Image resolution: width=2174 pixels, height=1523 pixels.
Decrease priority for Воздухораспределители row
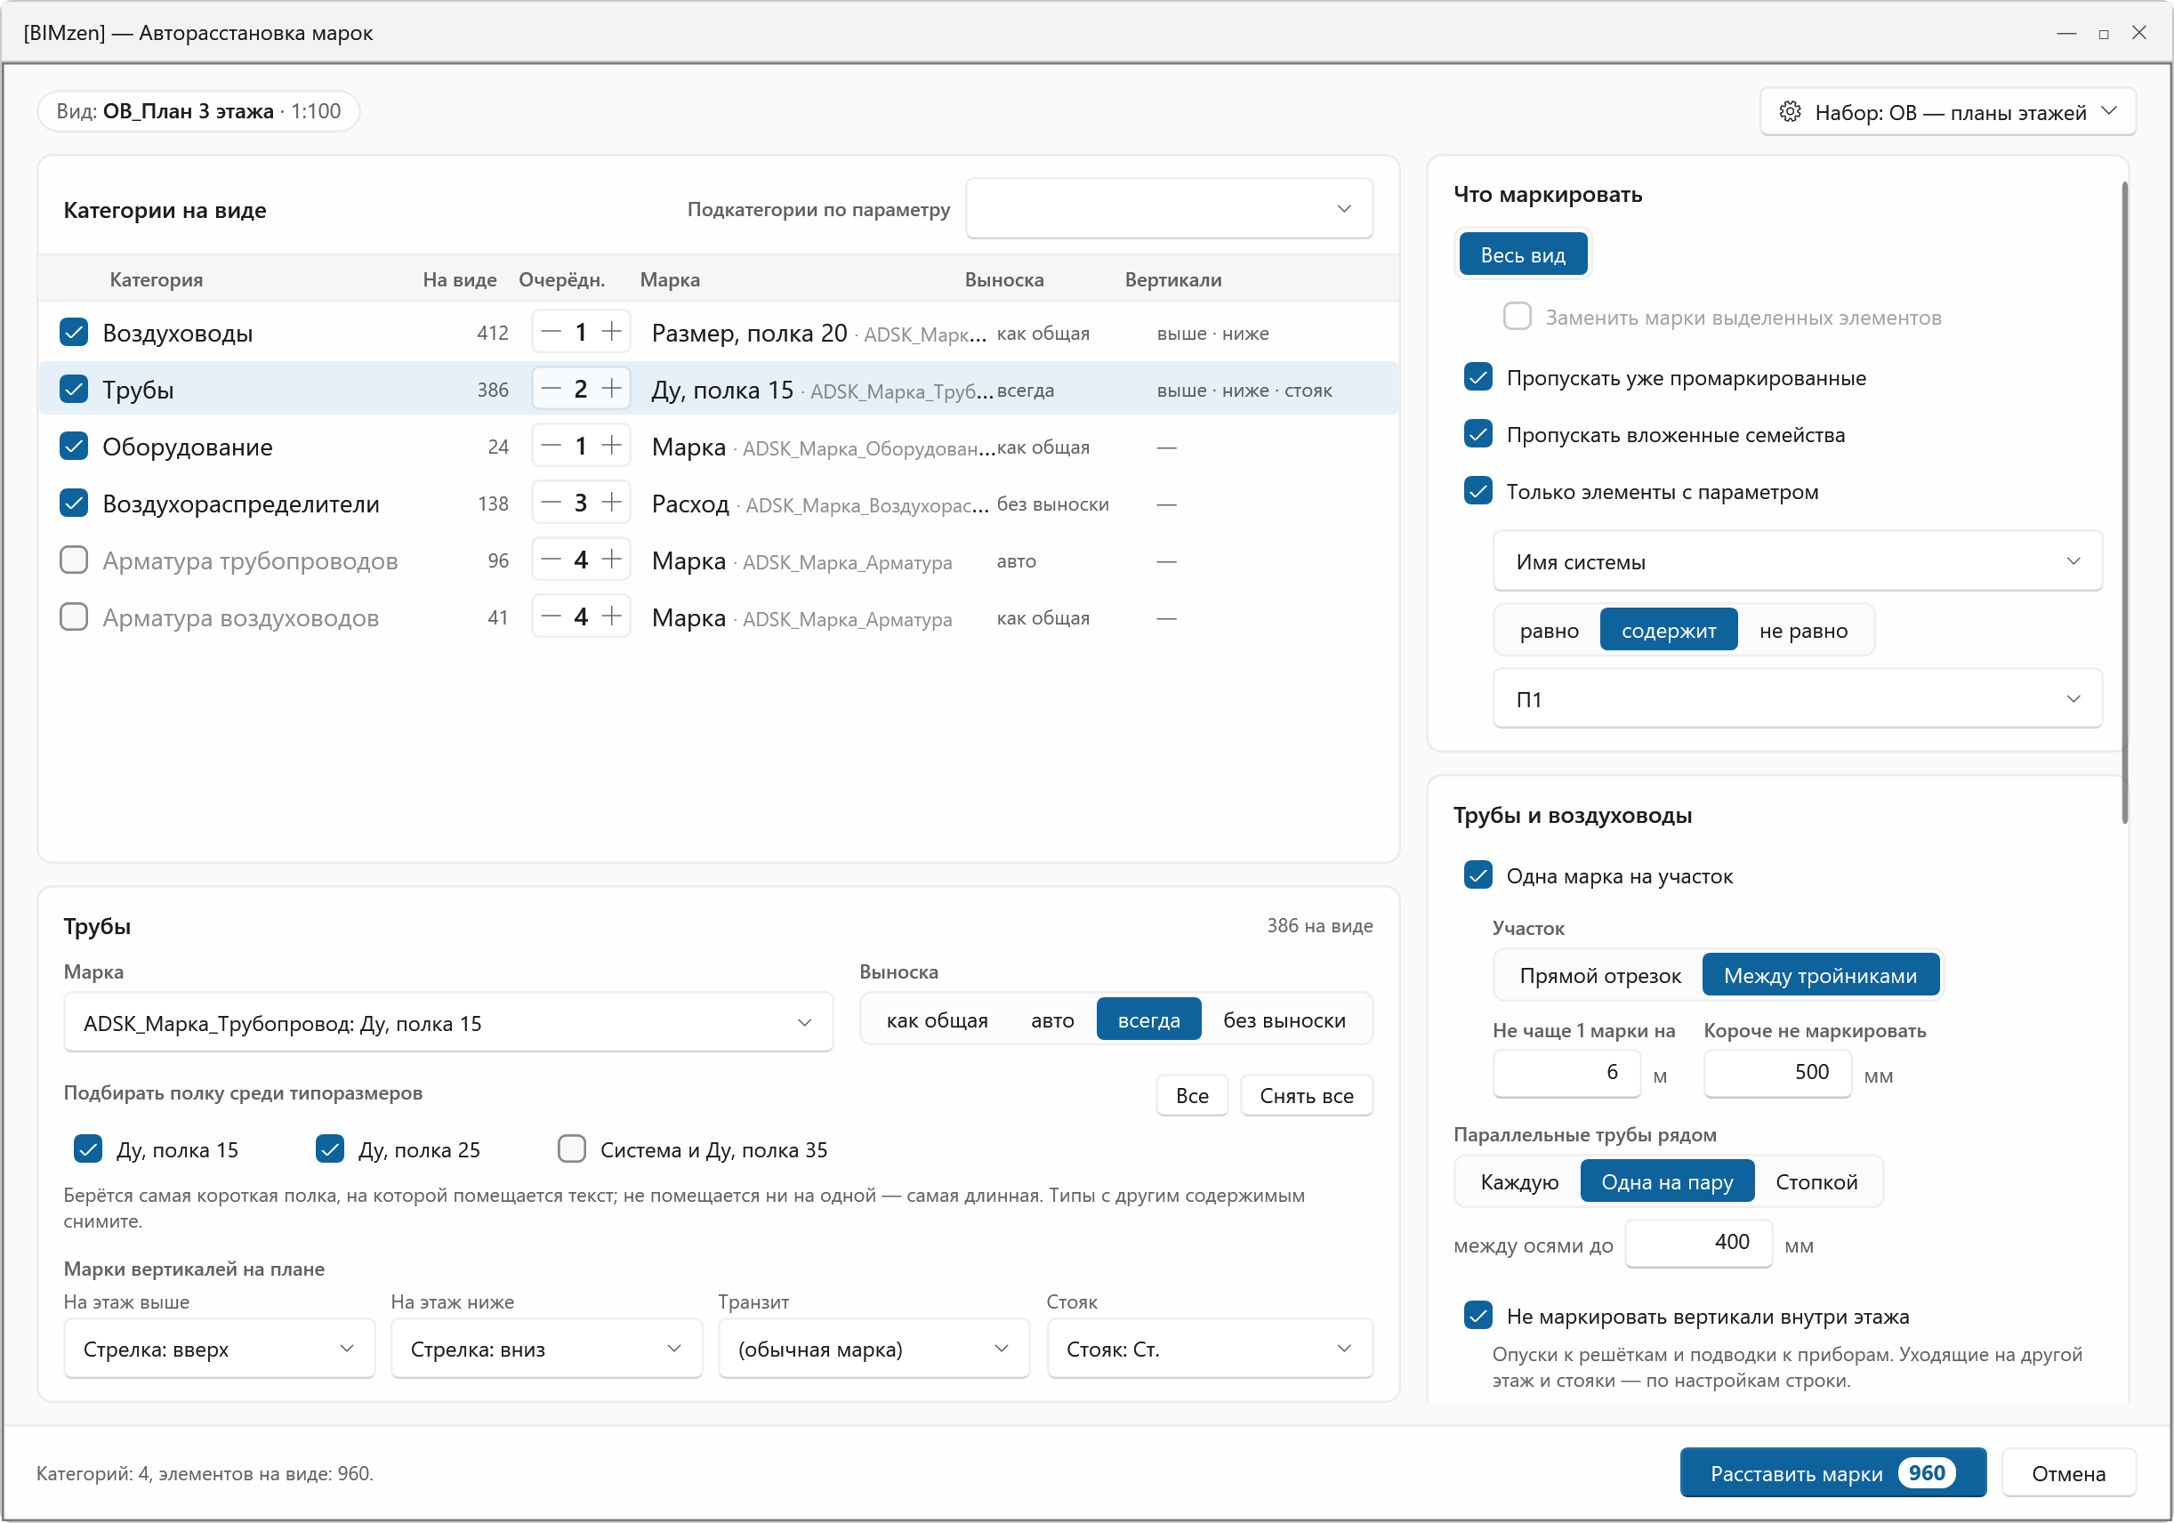point(552,503)
